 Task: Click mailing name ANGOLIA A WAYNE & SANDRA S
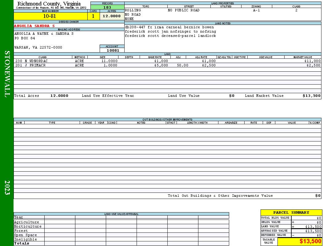[x=44, y=34]
